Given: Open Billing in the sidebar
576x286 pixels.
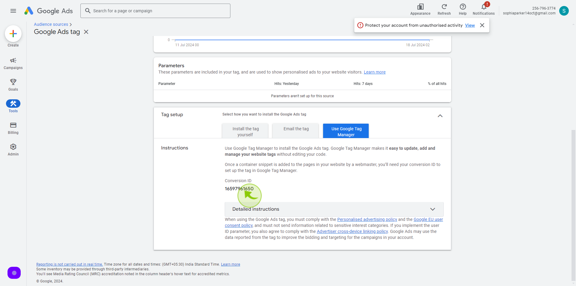Looking at the screenshot, I should pyautogui.click(x=13, y=128).
